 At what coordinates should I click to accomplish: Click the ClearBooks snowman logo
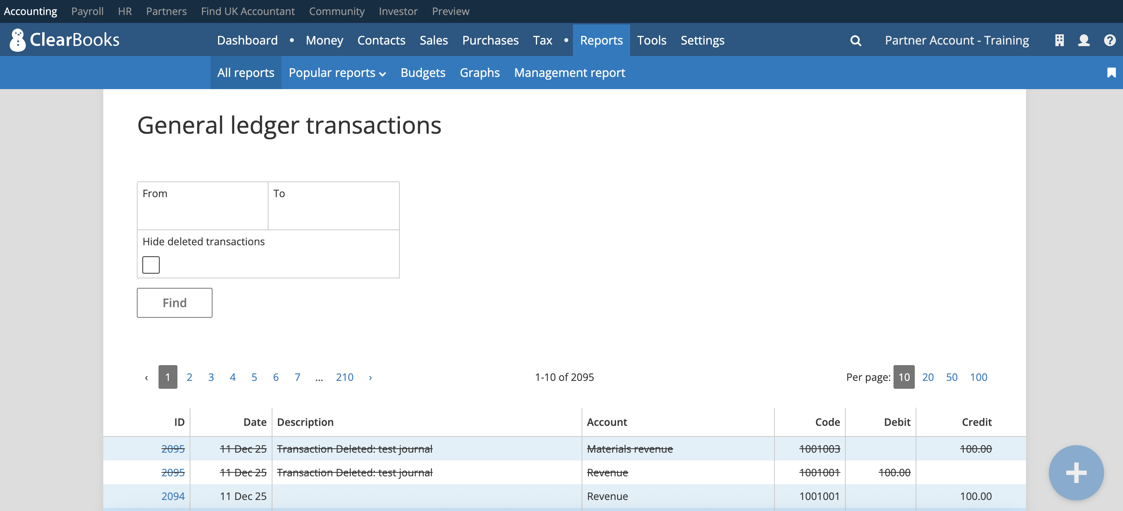click(18, 40)
